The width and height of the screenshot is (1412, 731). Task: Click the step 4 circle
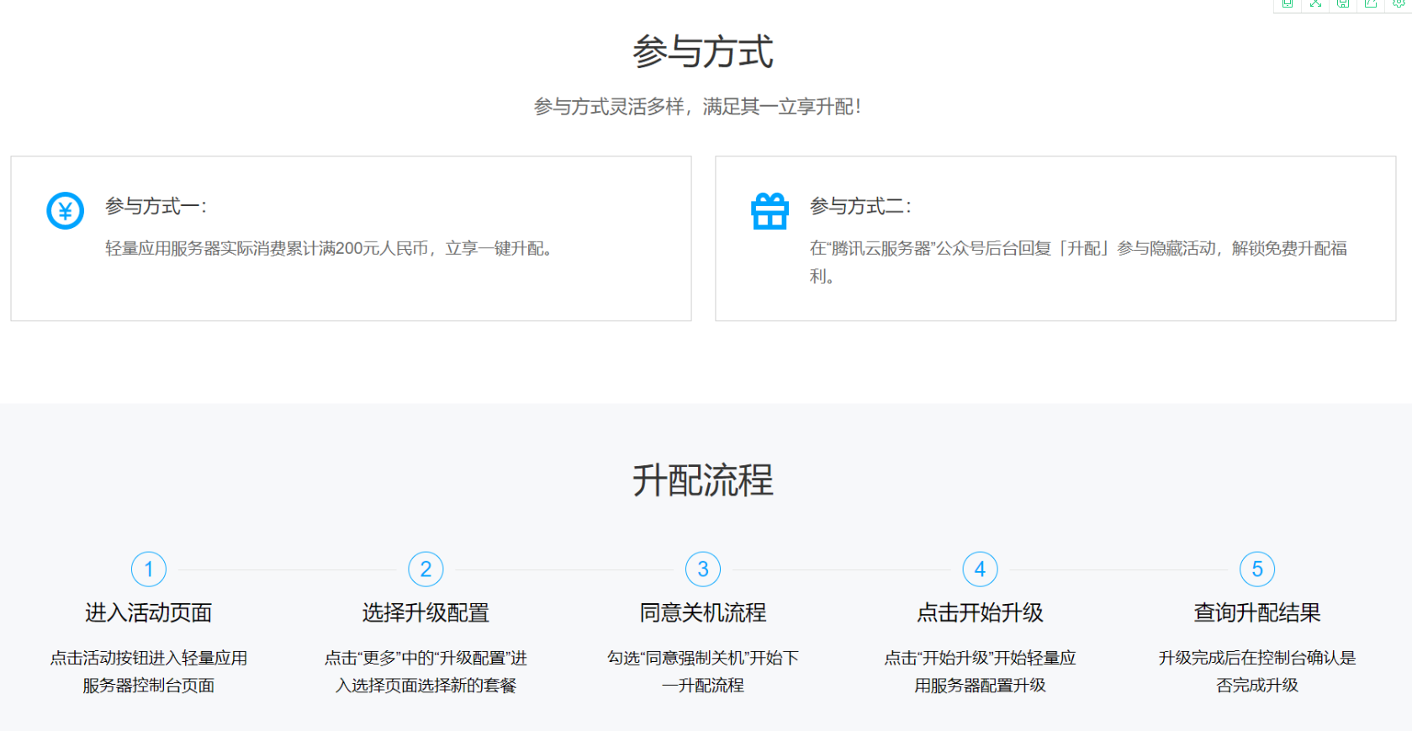point(980,569)
